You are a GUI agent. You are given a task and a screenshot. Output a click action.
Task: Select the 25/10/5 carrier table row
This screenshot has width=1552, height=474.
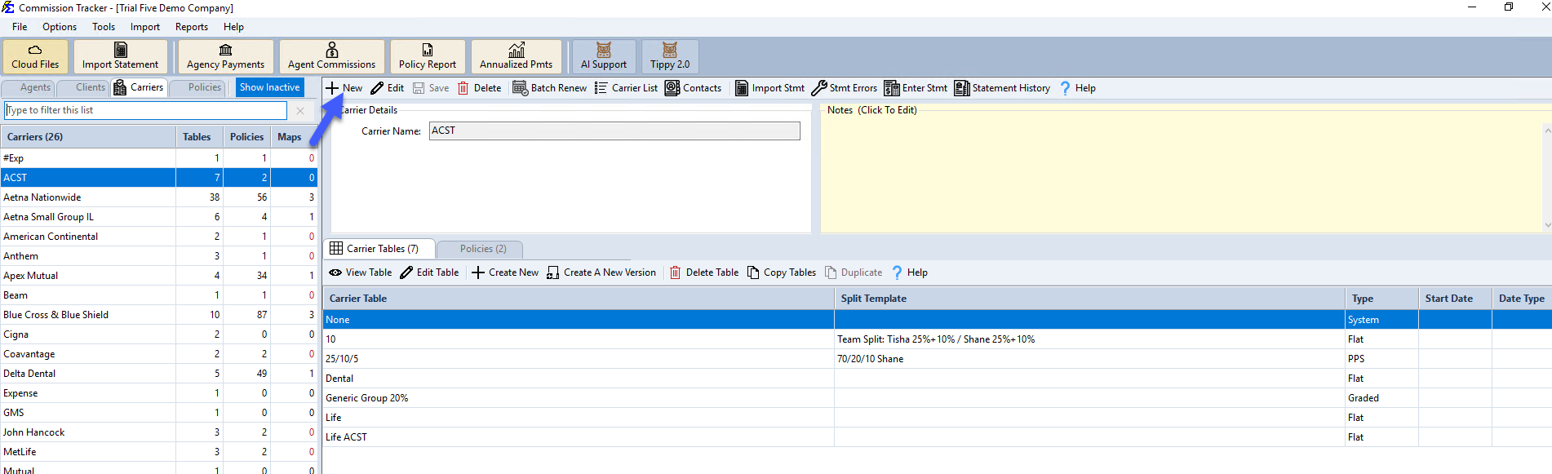point(937,359)
